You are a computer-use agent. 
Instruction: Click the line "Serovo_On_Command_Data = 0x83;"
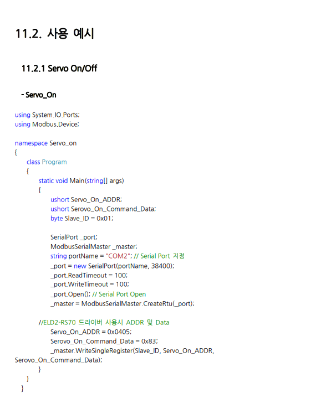click(104, 342)
